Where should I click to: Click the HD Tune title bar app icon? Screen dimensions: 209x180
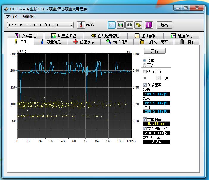6,9
